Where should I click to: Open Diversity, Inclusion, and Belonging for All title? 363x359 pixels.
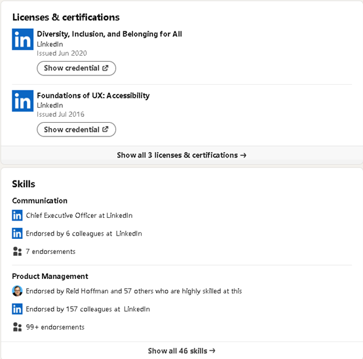[109, 34]
